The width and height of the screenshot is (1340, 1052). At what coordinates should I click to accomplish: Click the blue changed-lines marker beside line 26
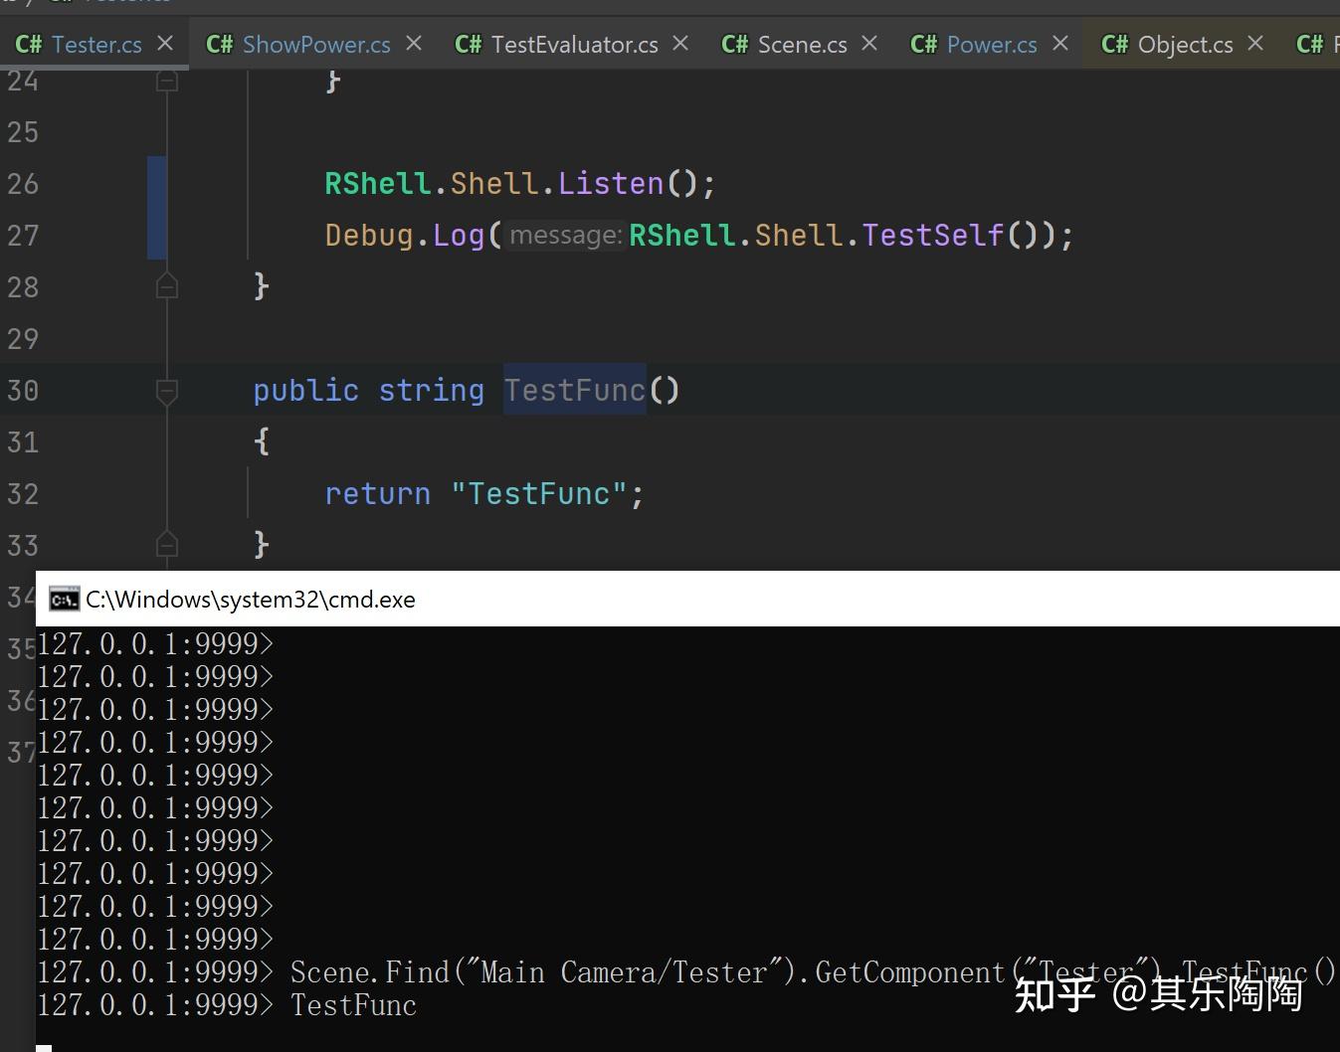pyautogui.click(x=156, y=183)
